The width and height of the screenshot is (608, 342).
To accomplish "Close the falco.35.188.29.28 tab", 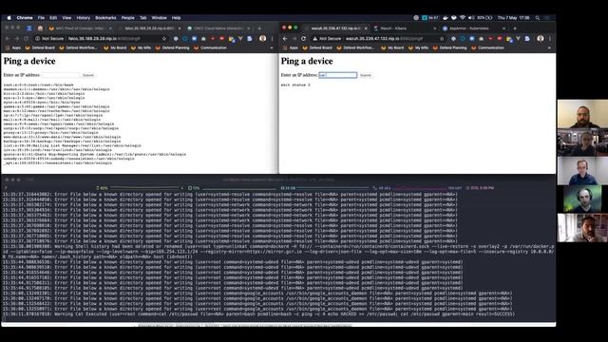I will point(180,28).
